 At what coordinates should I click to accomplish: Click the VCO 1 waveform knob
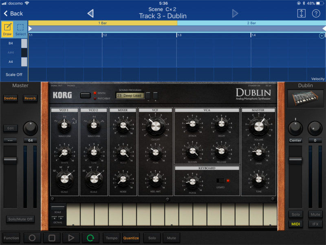click(64, 125)
